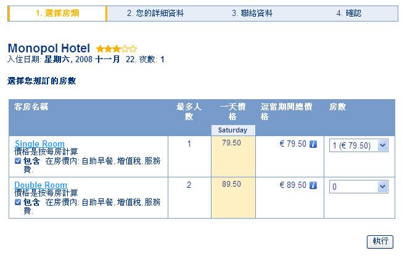Click info icon beside Single Room total price

pyautogui.click(x=313, y=144)
